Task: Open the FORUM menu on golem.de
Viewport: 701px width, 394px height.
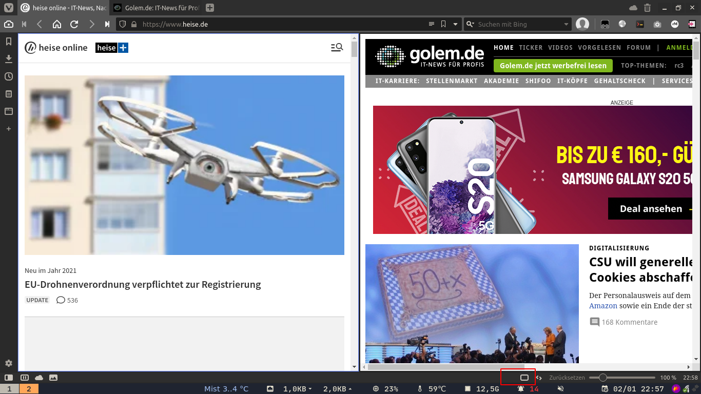Action: 638,48
